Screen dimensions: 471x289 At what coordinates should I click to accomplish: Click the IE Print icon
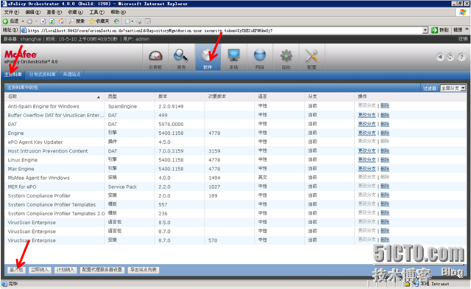click(x=139, y=21)
